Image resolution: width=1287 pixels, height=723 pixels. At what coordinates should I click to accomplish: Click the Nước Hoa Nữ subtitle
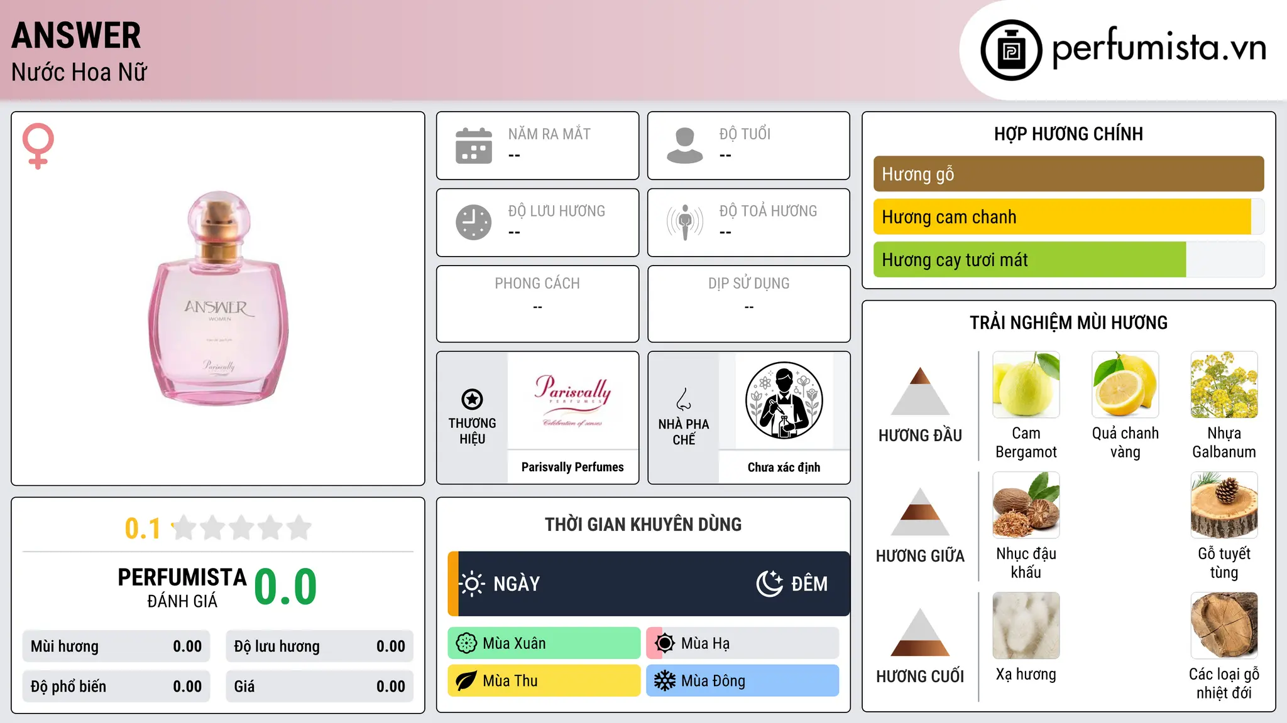[79, 72]
